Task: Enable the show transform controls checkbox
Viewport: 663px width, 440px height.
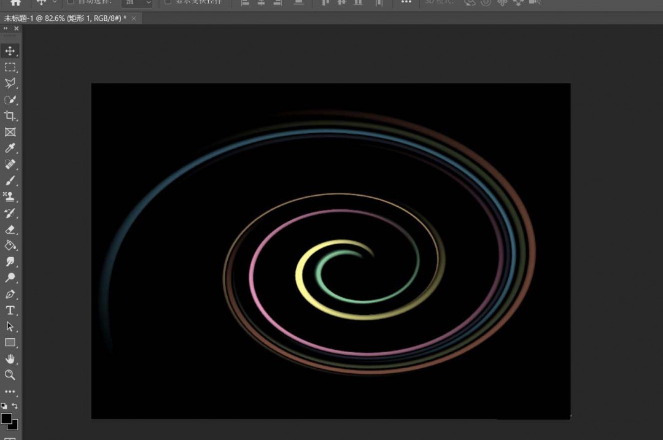Action: (168, 2)
